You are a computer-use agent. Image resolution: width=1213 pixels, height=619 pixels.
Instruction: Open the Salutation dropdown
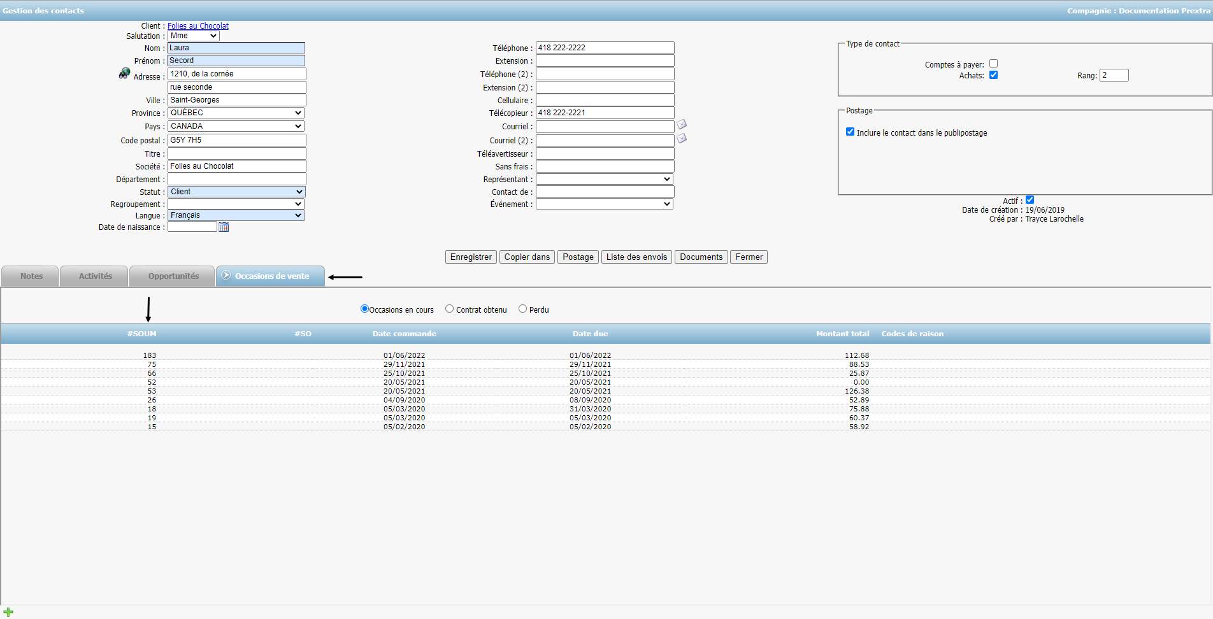click(x=194, y=36)
